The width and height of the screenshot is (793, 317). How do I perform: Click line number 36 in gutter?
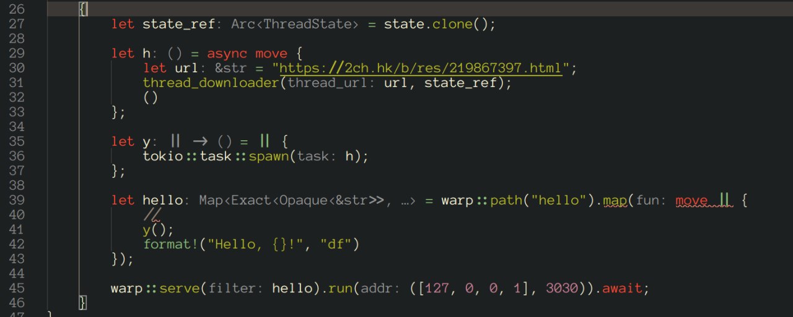tap(16, 156)
